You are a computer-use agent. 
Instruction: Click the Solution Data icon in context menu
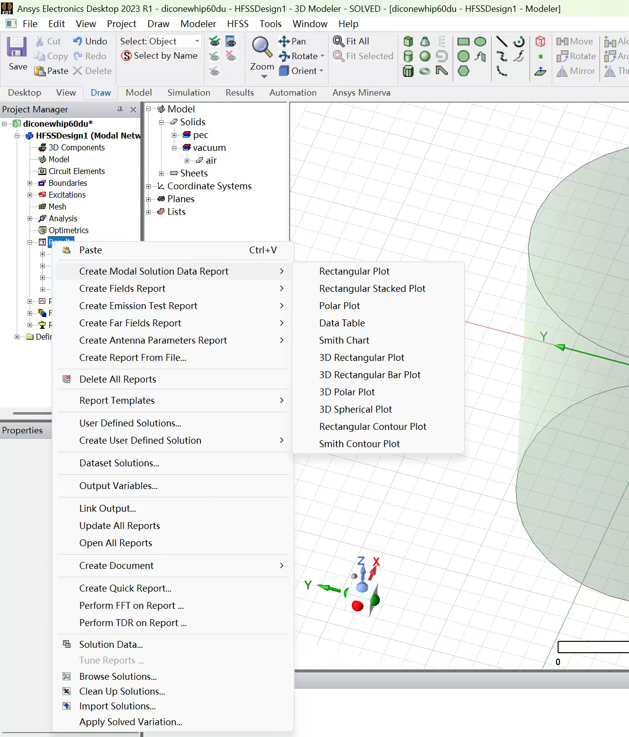(x=67, y=644)
